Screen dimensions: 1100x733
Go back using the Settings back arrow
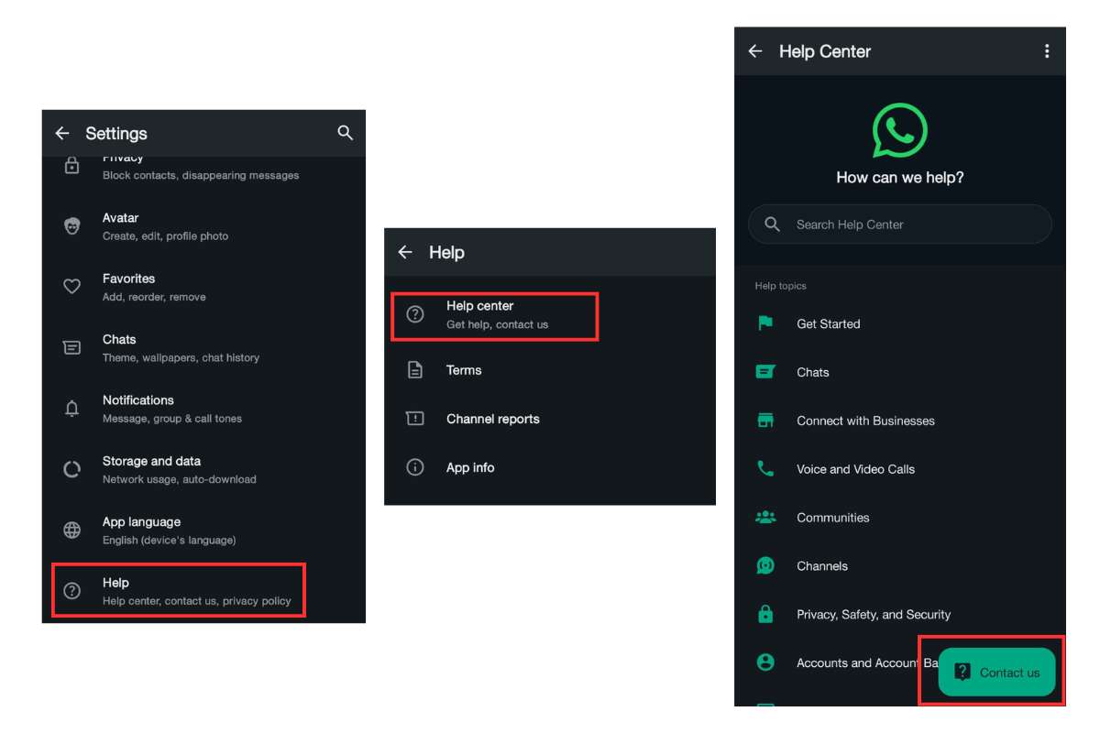tap(62, 134)
